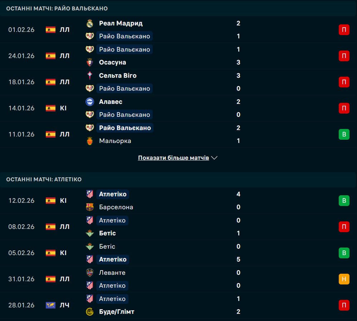Open the Реал Мадрид team name link
The height and width of the screenshot is (321, 357).
tap(121, 23)
